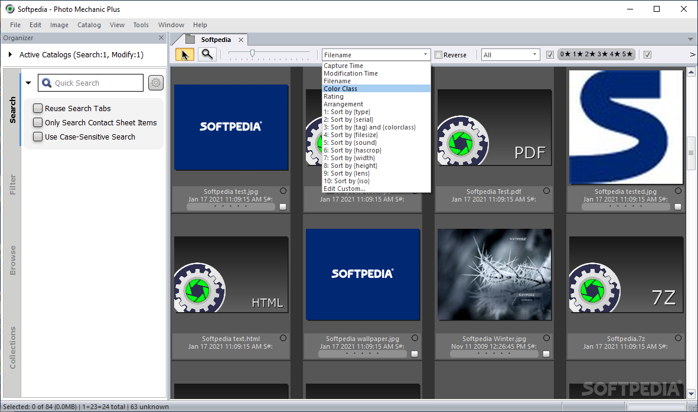The height and width of the screenshot is (412, 698).
Task: Toggle the Reverse sort checkbox
Action: click(438, 55)
